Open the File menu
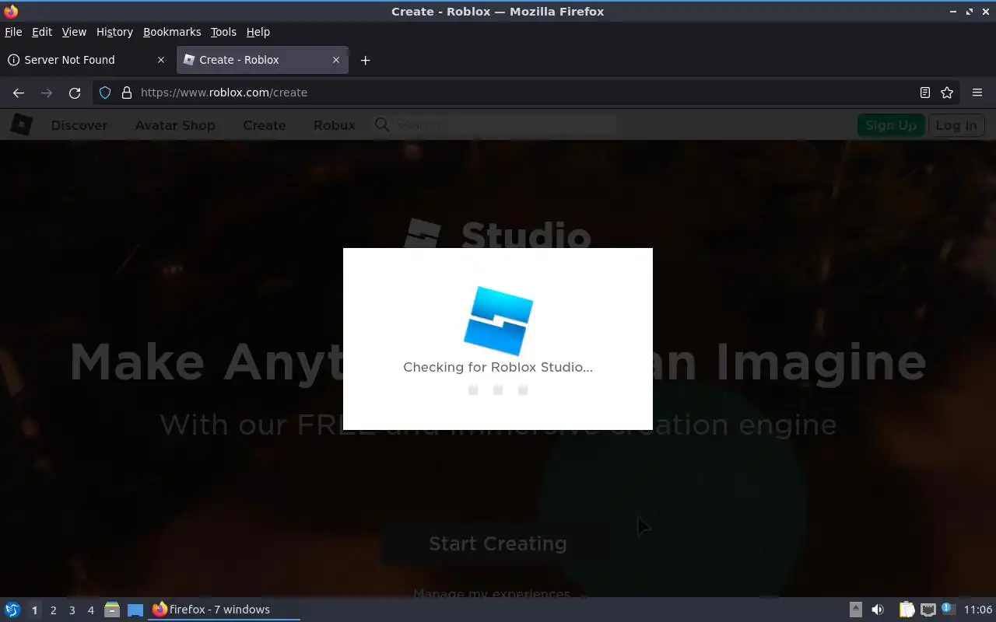Viewport: 996px width, 622px height. (x=13, y=32)
